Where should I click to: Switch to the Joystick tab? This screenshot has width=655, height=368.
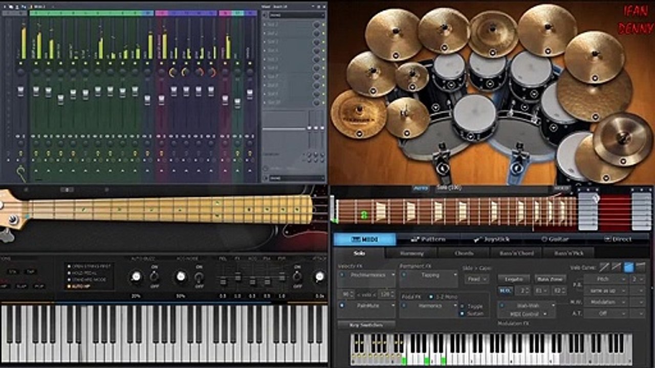[491, 239]
